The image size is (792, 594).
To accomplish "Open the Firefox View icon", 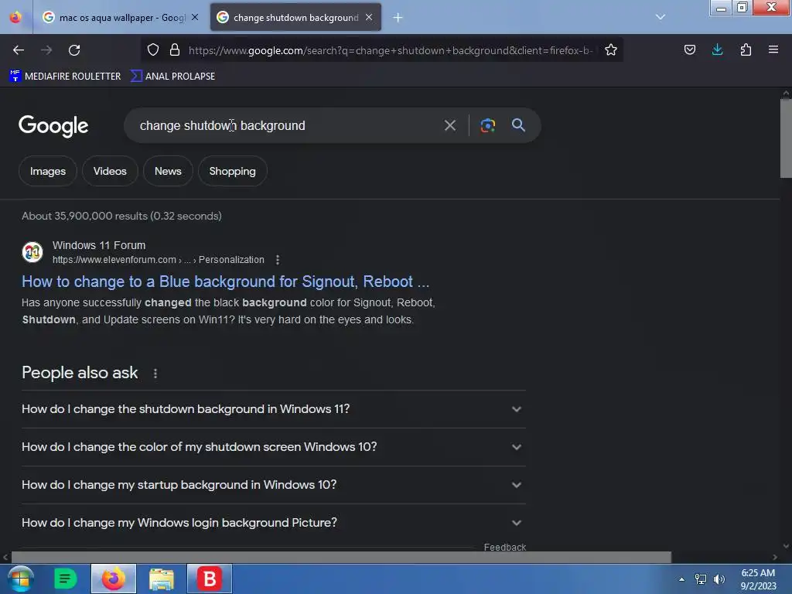I will tap(15, 17).
